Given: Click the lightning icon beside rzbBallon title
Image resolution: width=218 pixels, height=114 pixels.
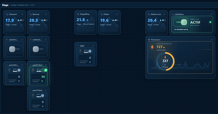Looking at the screenshot, I should point(173,14).
